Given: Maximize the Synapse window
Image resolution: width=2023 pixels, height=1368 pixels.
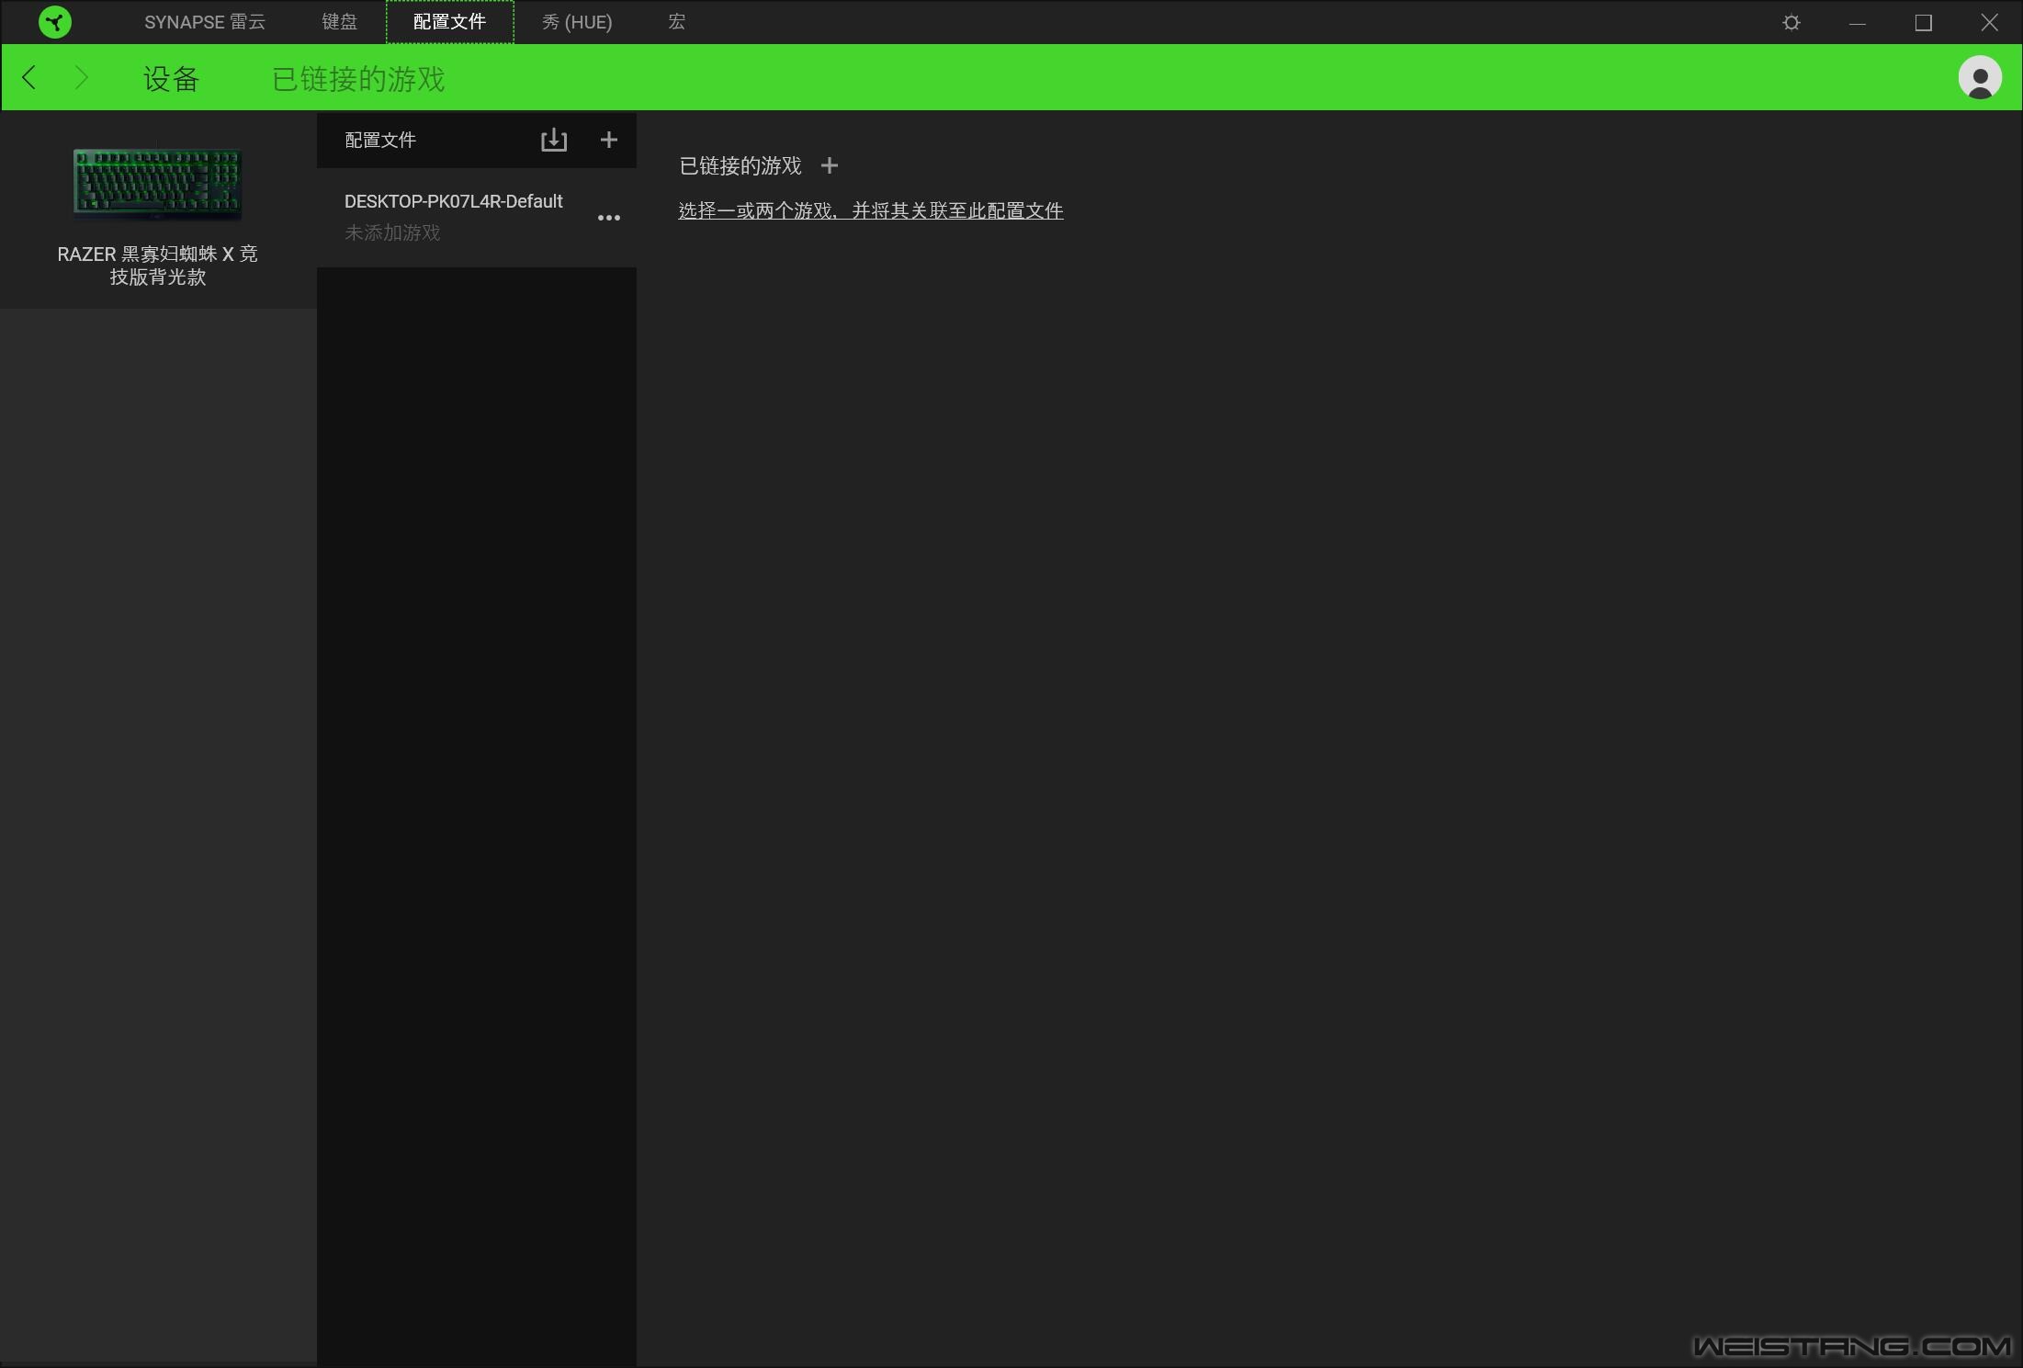Looking at the screenshot, I should 1924,22.
